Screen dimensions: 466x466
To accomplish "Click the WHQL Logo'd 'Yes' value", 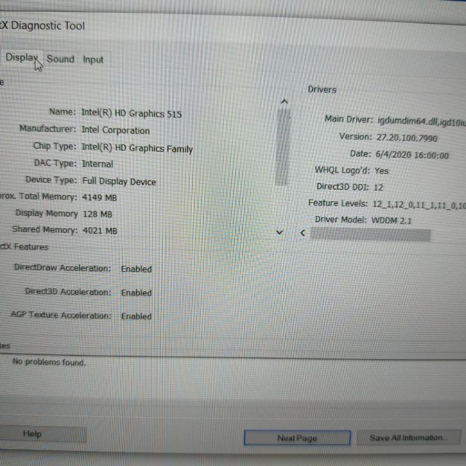I will click(x=382, y=171).
